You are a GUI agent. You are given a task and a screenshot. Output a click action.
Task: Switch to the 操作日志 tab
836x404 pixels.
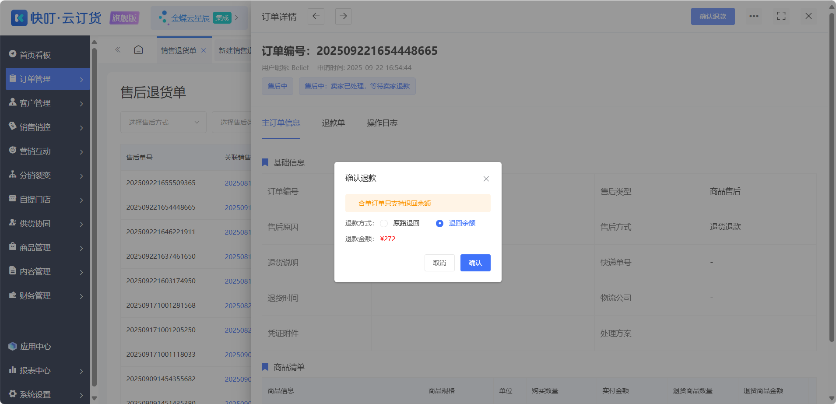(x=382, y=123)
